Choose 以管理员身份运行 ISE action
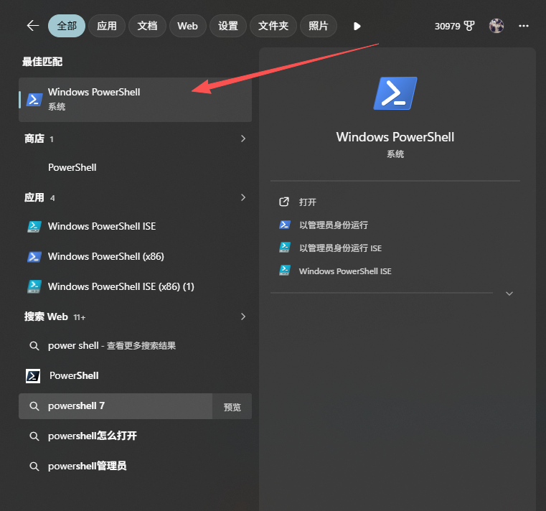546x511 pixels. [x=340, y=248]
